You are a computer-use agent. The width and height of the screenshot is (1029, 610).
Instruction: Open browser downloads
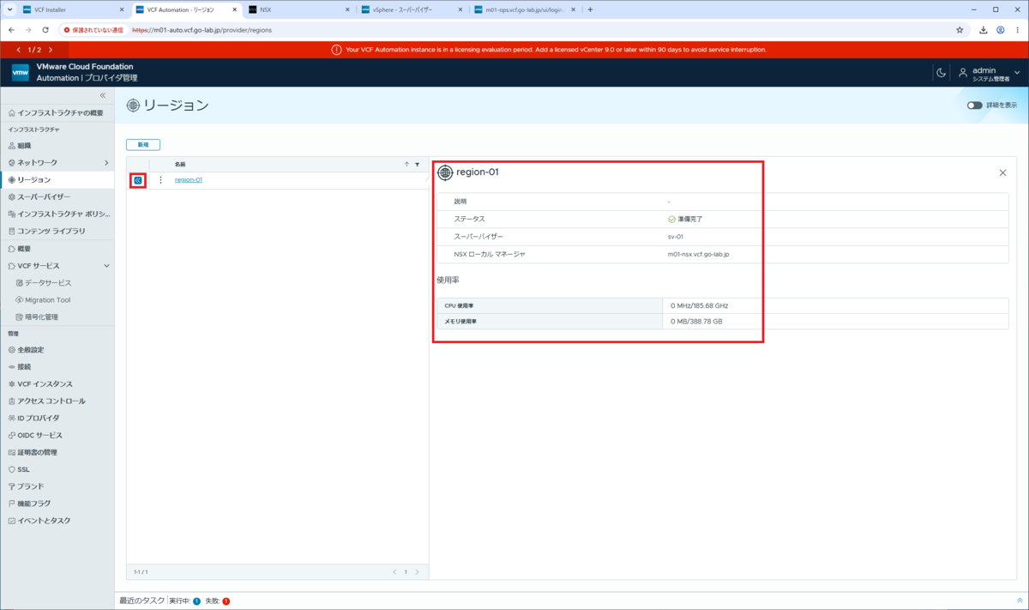point(983,29)
